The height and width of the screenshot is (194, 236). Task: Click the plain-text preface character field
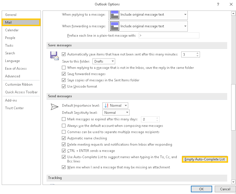(169, 36)
